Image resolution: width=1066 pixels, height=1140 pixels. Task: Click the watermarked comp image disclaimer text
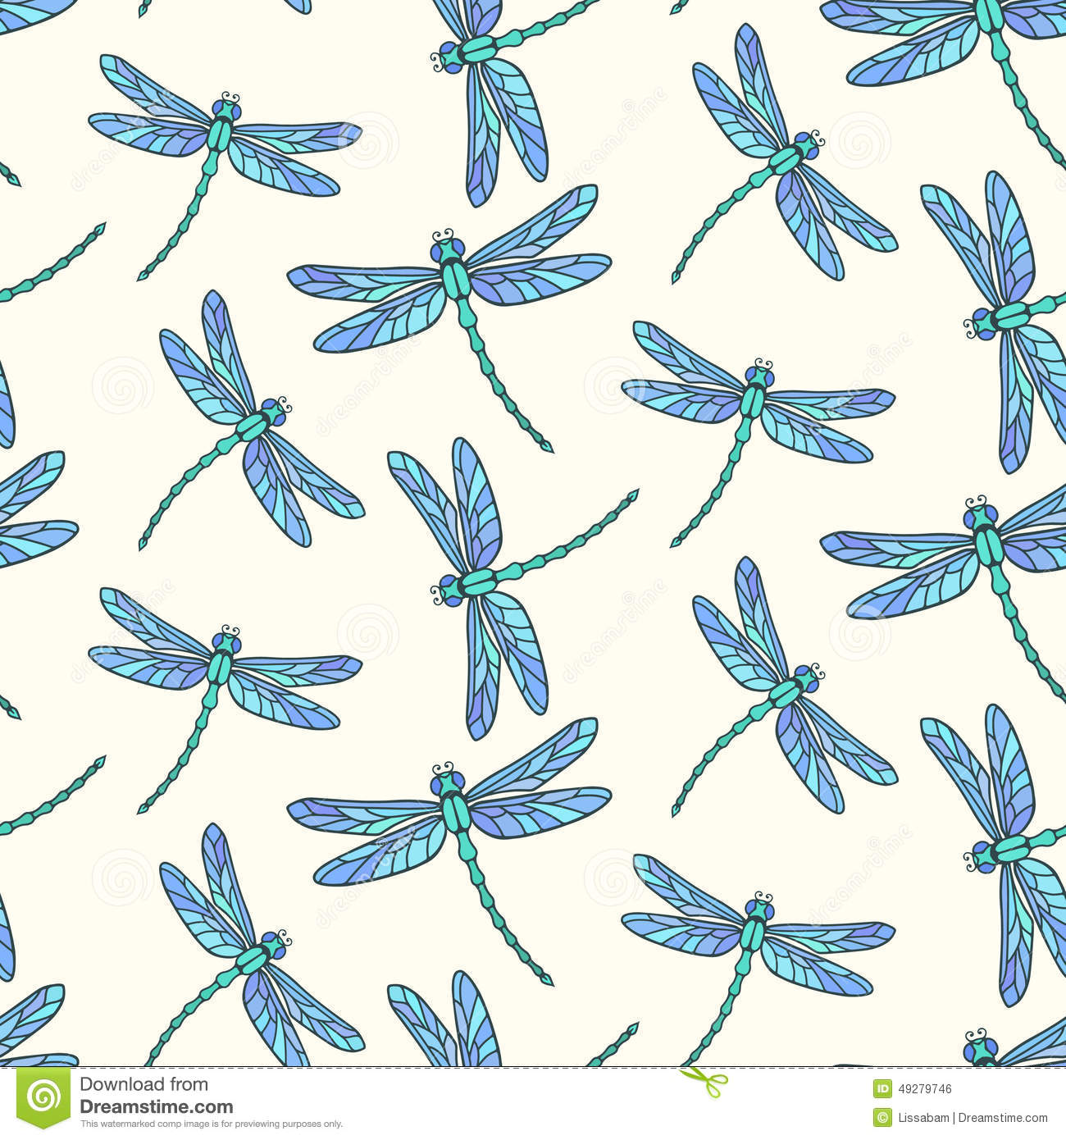pos(211,1124)
